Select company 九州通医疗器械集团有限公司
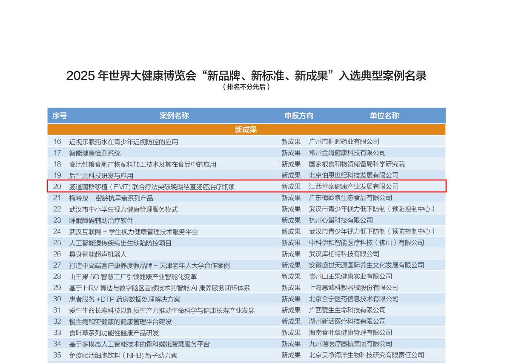The image size is (507, 363). [350, 344]
